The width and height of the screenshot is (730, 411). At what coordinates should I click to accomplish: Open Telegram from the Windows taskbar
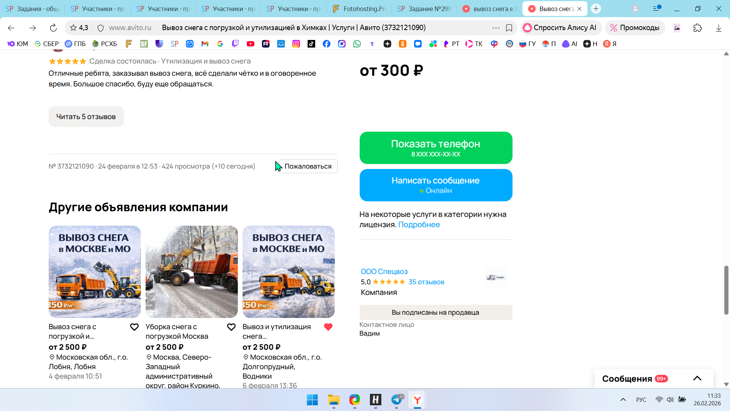(397, 400)
